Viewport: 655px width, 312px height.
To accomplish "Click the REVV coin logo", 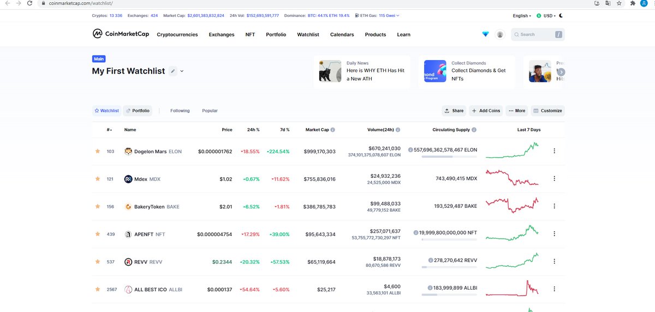I will [128, 262].
